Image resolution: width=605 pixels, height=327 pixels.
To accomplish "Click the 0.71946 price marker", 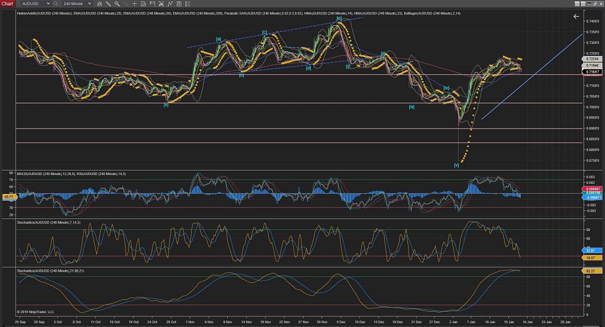I will pyautogui.click(x=592, y=66).
